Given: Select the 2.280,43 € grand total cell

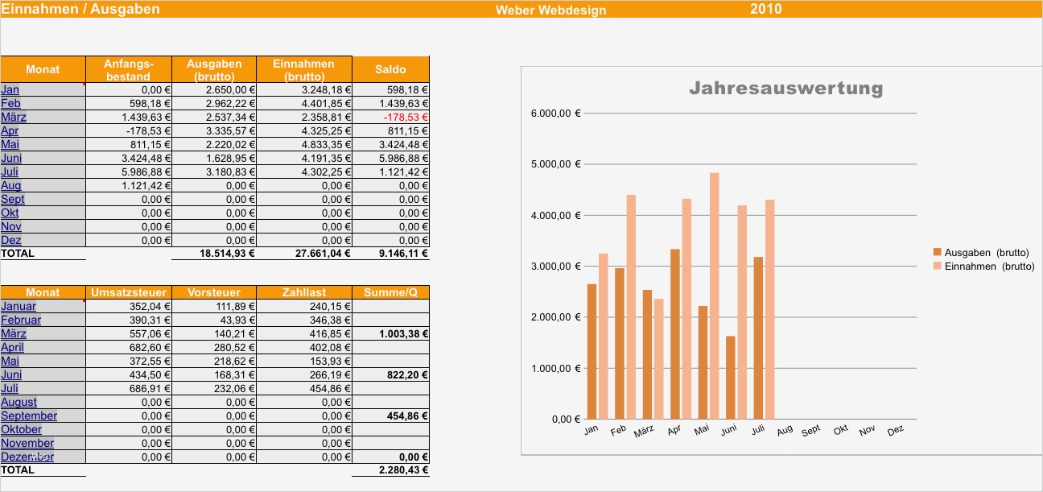Looking at the screenshot, I should click(x=402, y=470).
